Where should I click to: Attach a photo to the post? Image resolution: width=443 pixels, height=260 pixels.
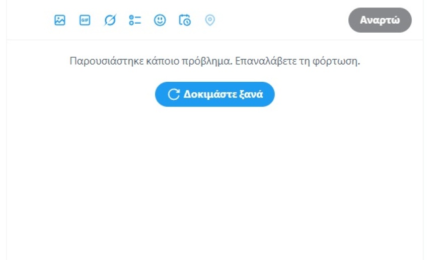pos(60,20)
